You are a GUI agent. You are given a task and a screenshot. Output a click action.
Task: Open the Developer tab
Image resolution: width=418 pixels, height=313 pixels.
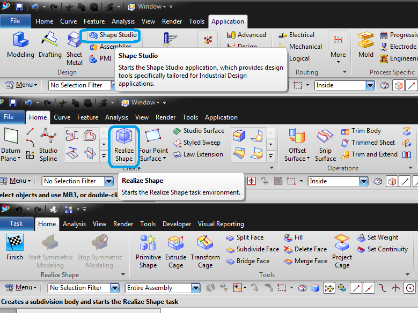pyautogui.click(x=177, y=224)
